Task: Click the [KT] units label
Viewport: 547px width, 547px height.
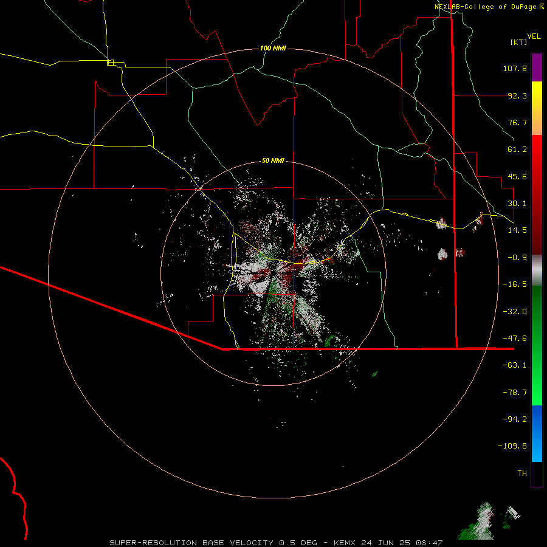Action: tap(518, 42)
